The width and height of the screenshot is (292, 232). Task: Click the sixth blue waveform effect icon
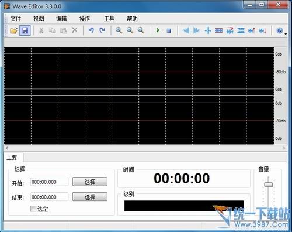tap(241, 30)
